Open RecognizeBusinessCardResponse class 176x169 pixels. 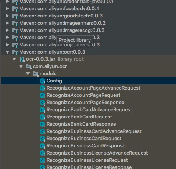tap(86, 146)
